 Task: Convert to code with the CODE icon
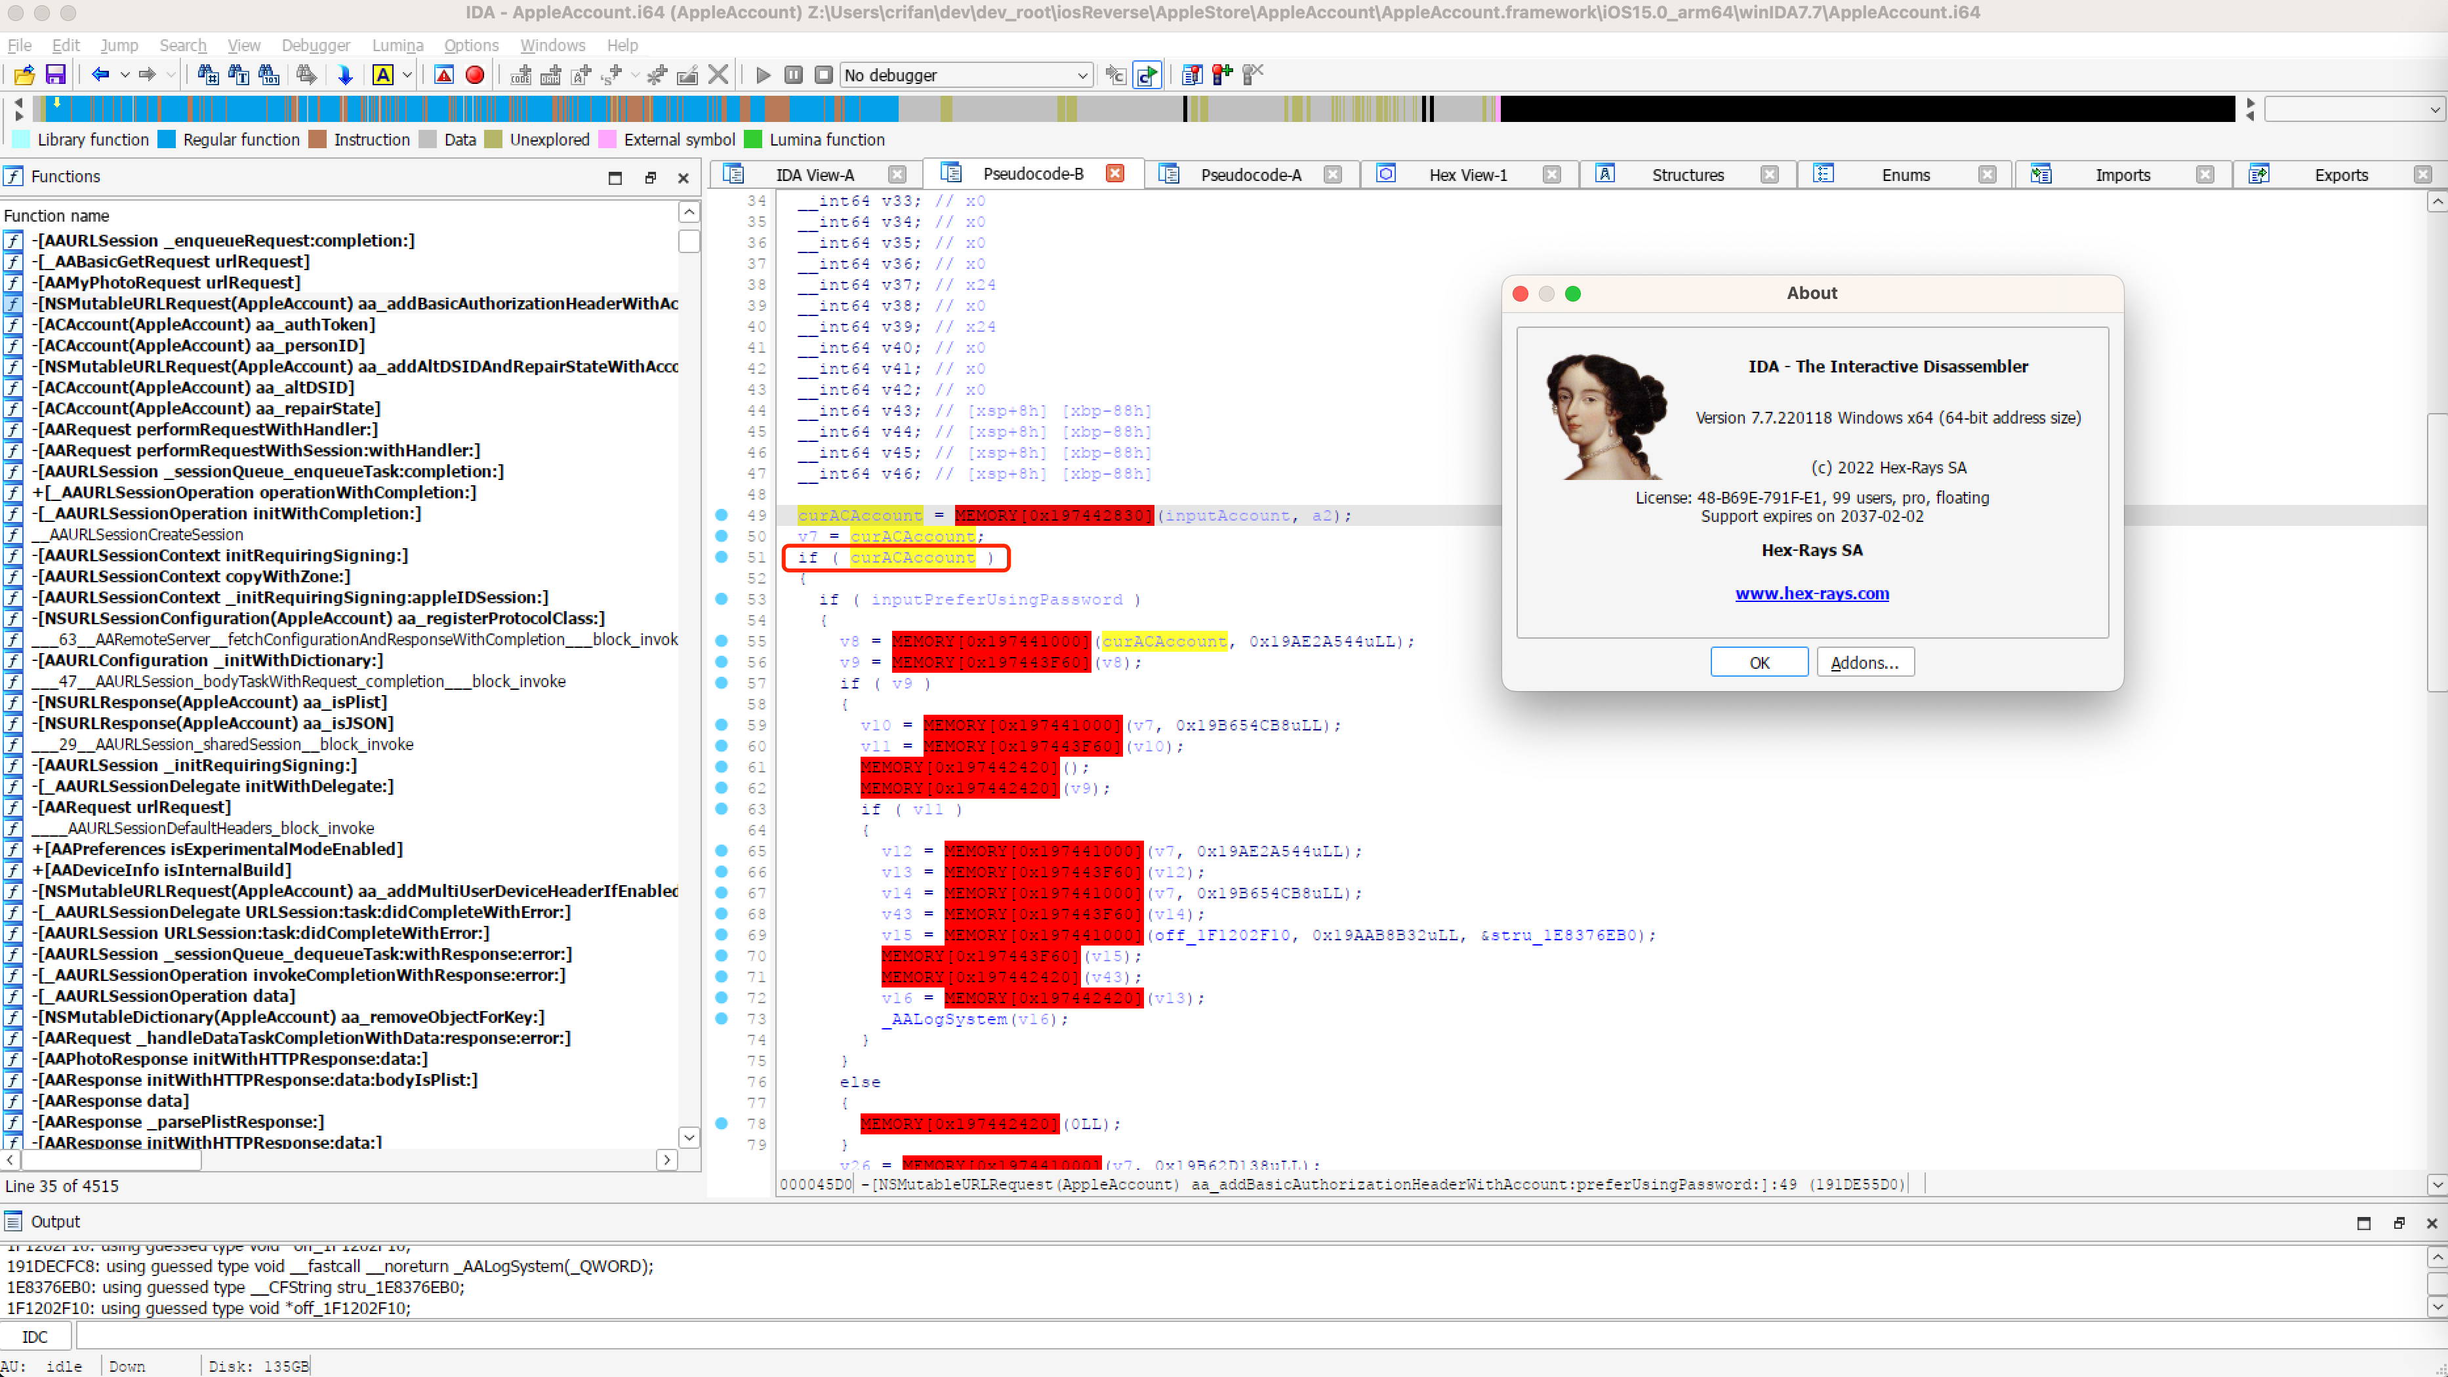coord(520,75)
